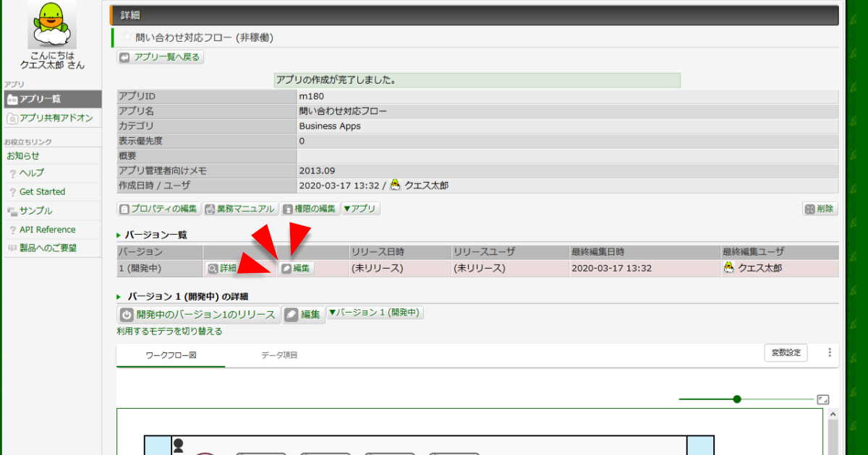Click the 削除 button
The height and width of the screenshot is (455, 868).
[x=820, y=209]
